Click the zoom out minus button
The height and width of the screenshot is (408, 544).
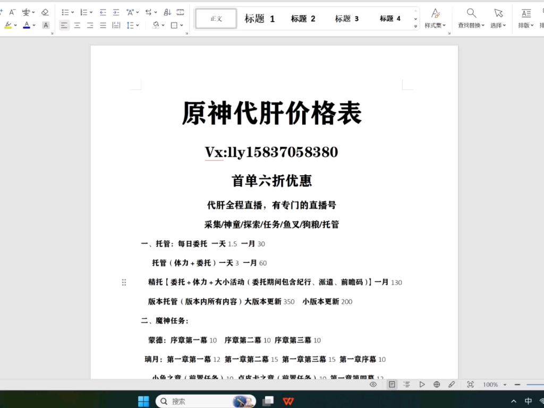point(517,385)
